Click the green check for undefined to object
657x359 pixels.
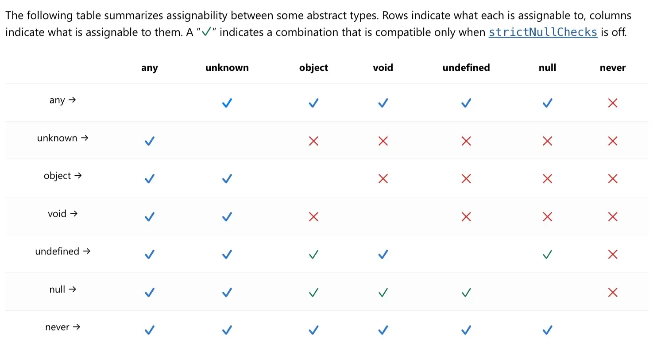[x=313, y=255]
